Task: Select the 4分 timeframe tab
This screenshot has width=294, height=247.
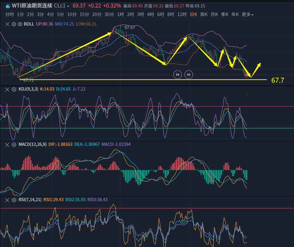Action: [x=50, y=14]
